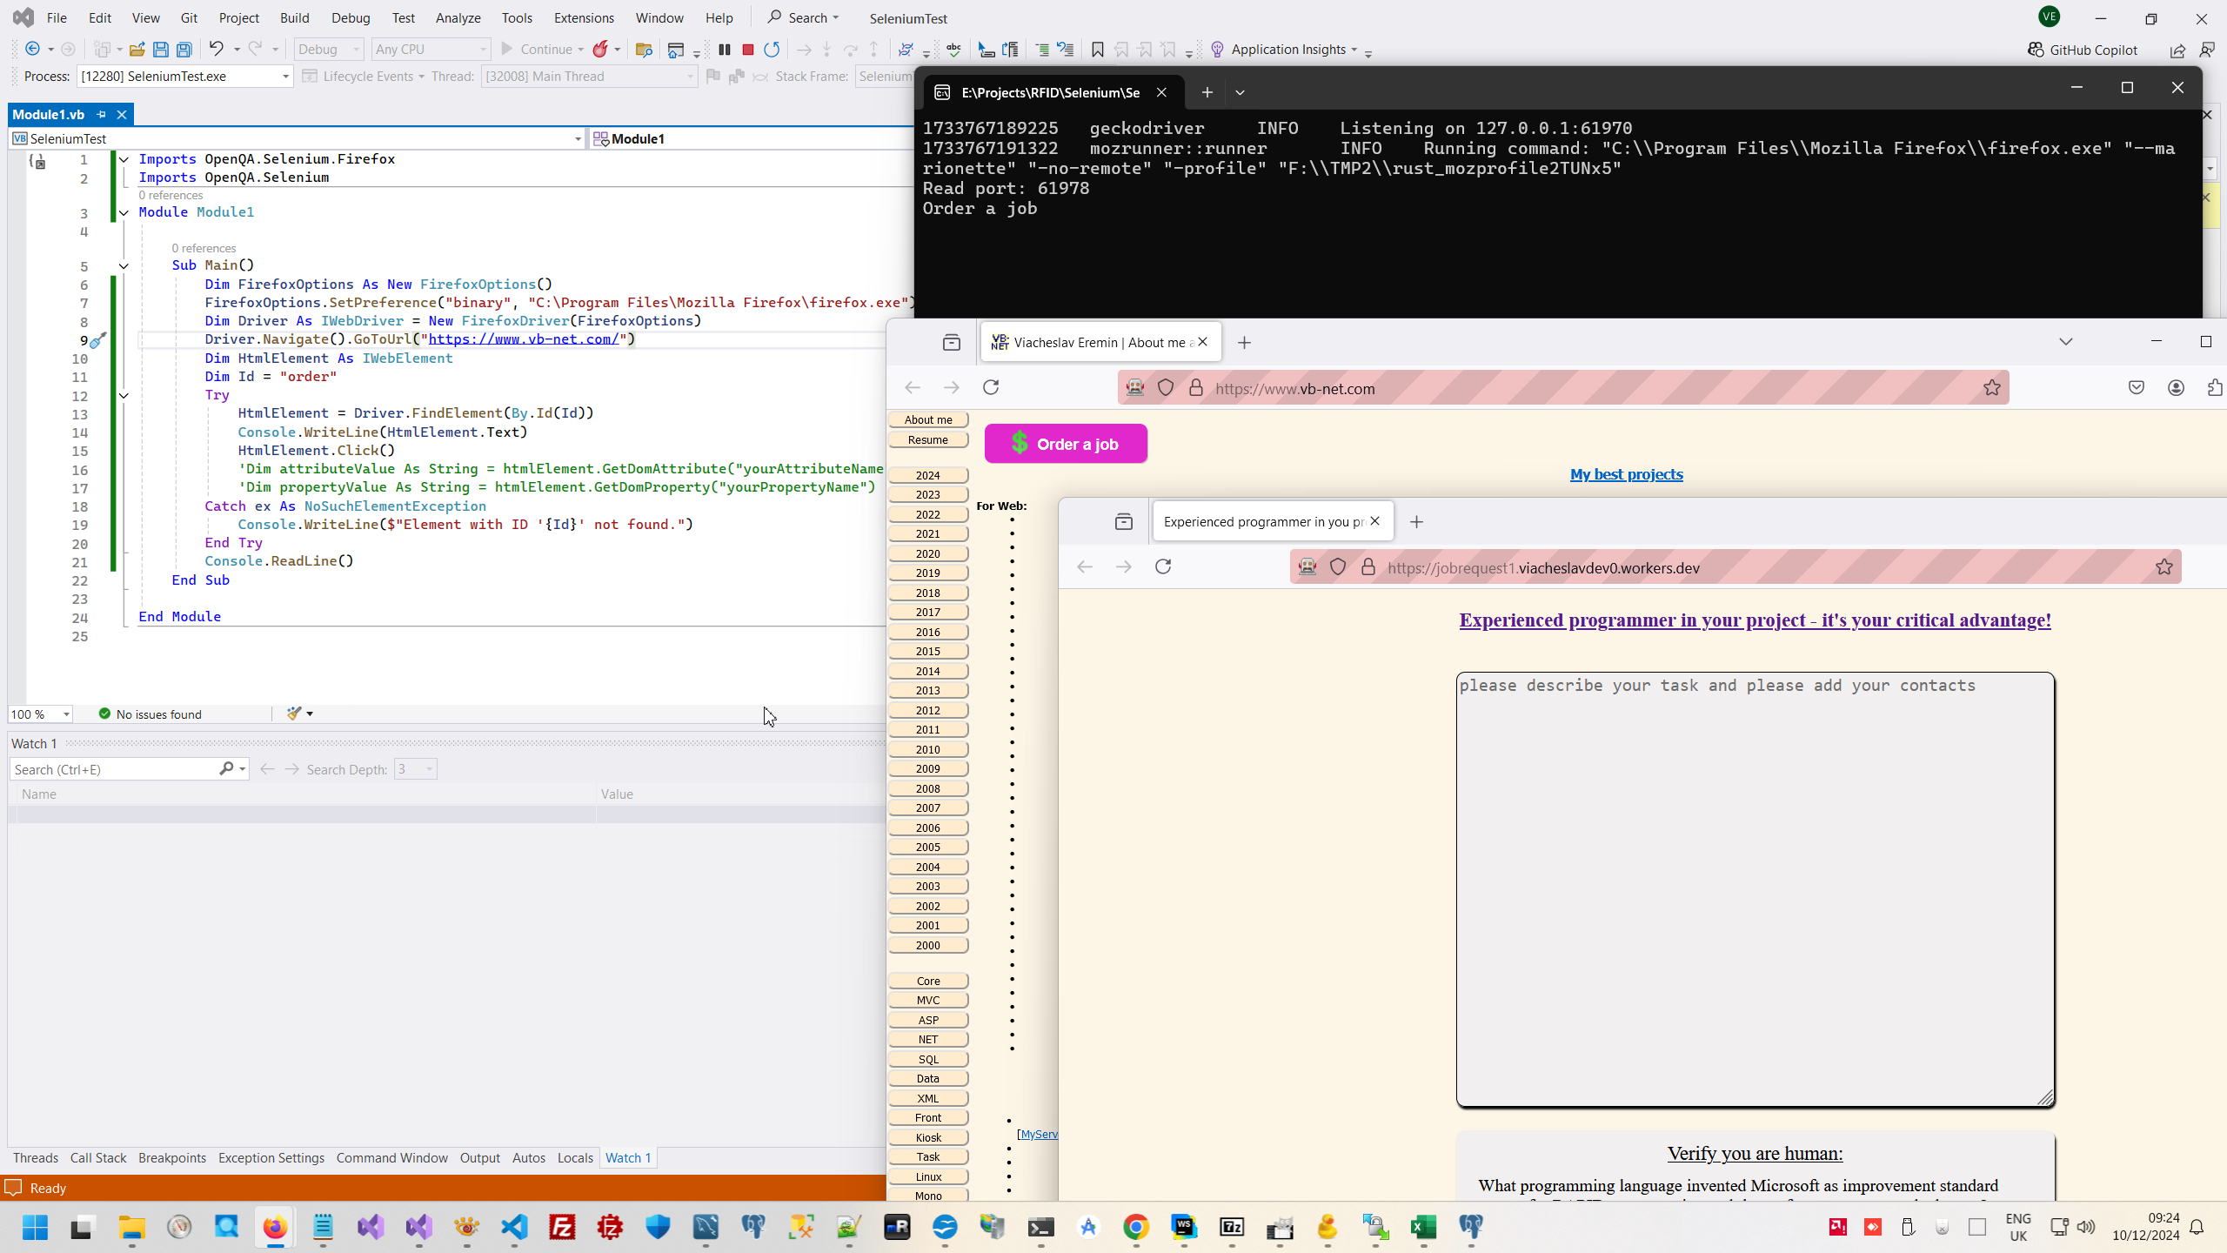The width and height of the screenshot is (2227, 1253).
Task: Save all files with double-disk icon
Action: [184, 50]
